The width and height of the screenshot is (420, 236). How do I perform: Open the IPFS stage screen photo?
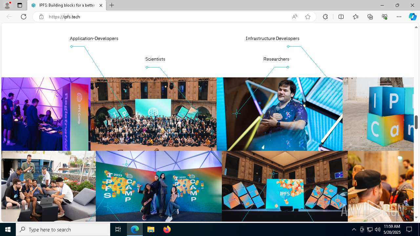pos(285,186)
